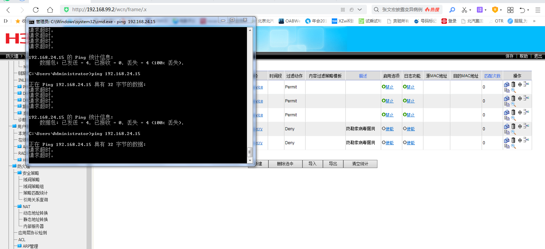
Task: Open the purple translate tool
Action: (480, 10)
